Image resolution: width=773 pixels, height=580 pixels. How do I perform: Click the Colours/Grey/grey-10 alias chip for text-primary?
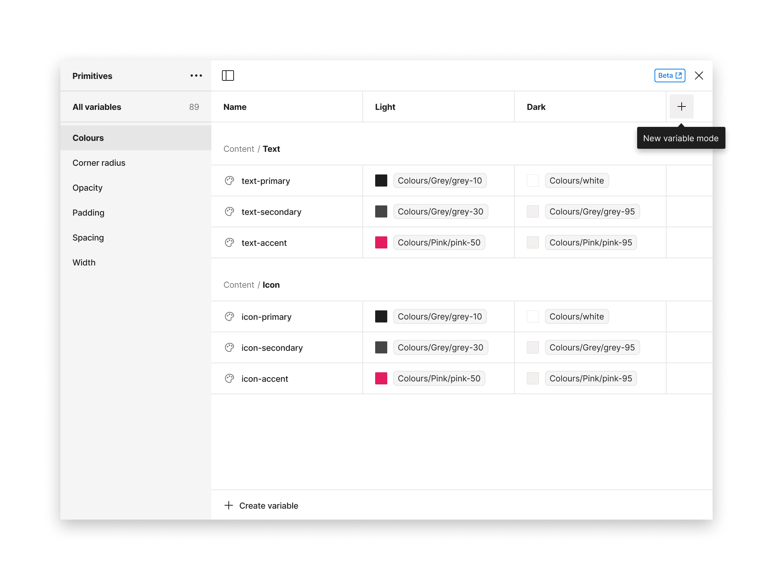tap(439, 180)
